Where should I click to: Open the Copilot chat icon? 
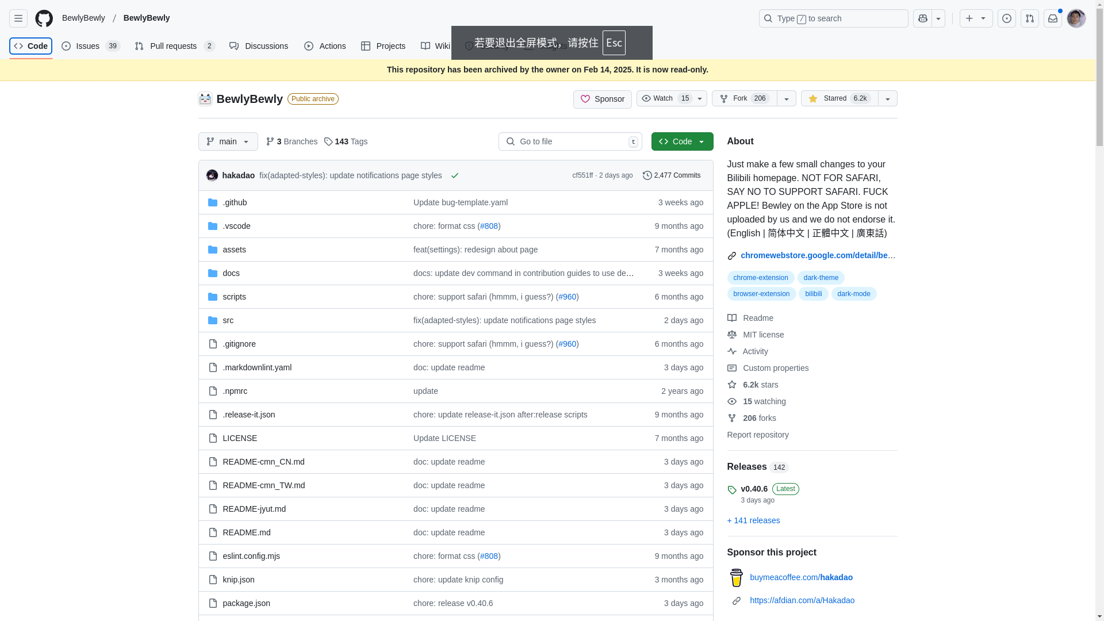coord(922,18)
